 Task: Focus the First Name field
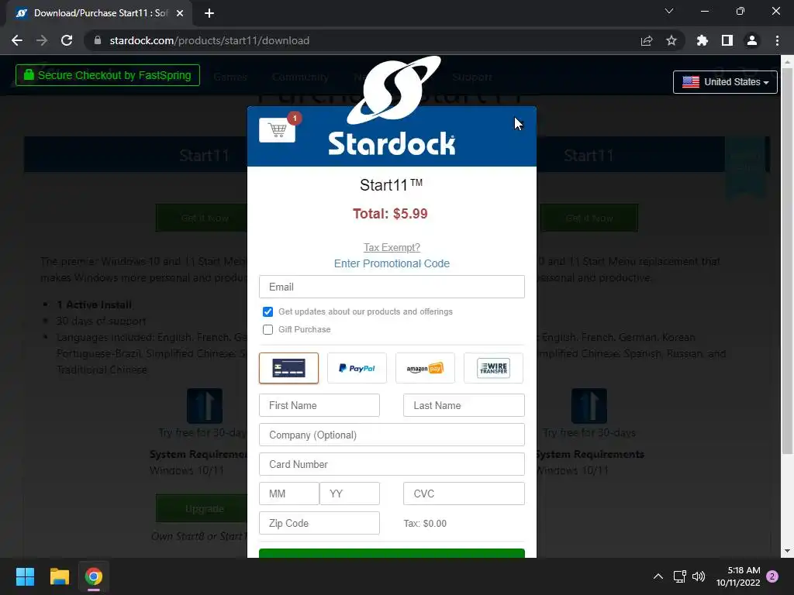pyautogui.click(x=319, y=405)
